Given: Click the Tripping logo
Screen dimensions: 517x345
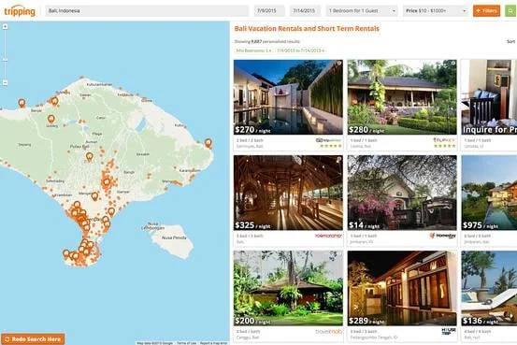Looking at the screenshot, I should (20, 11).
